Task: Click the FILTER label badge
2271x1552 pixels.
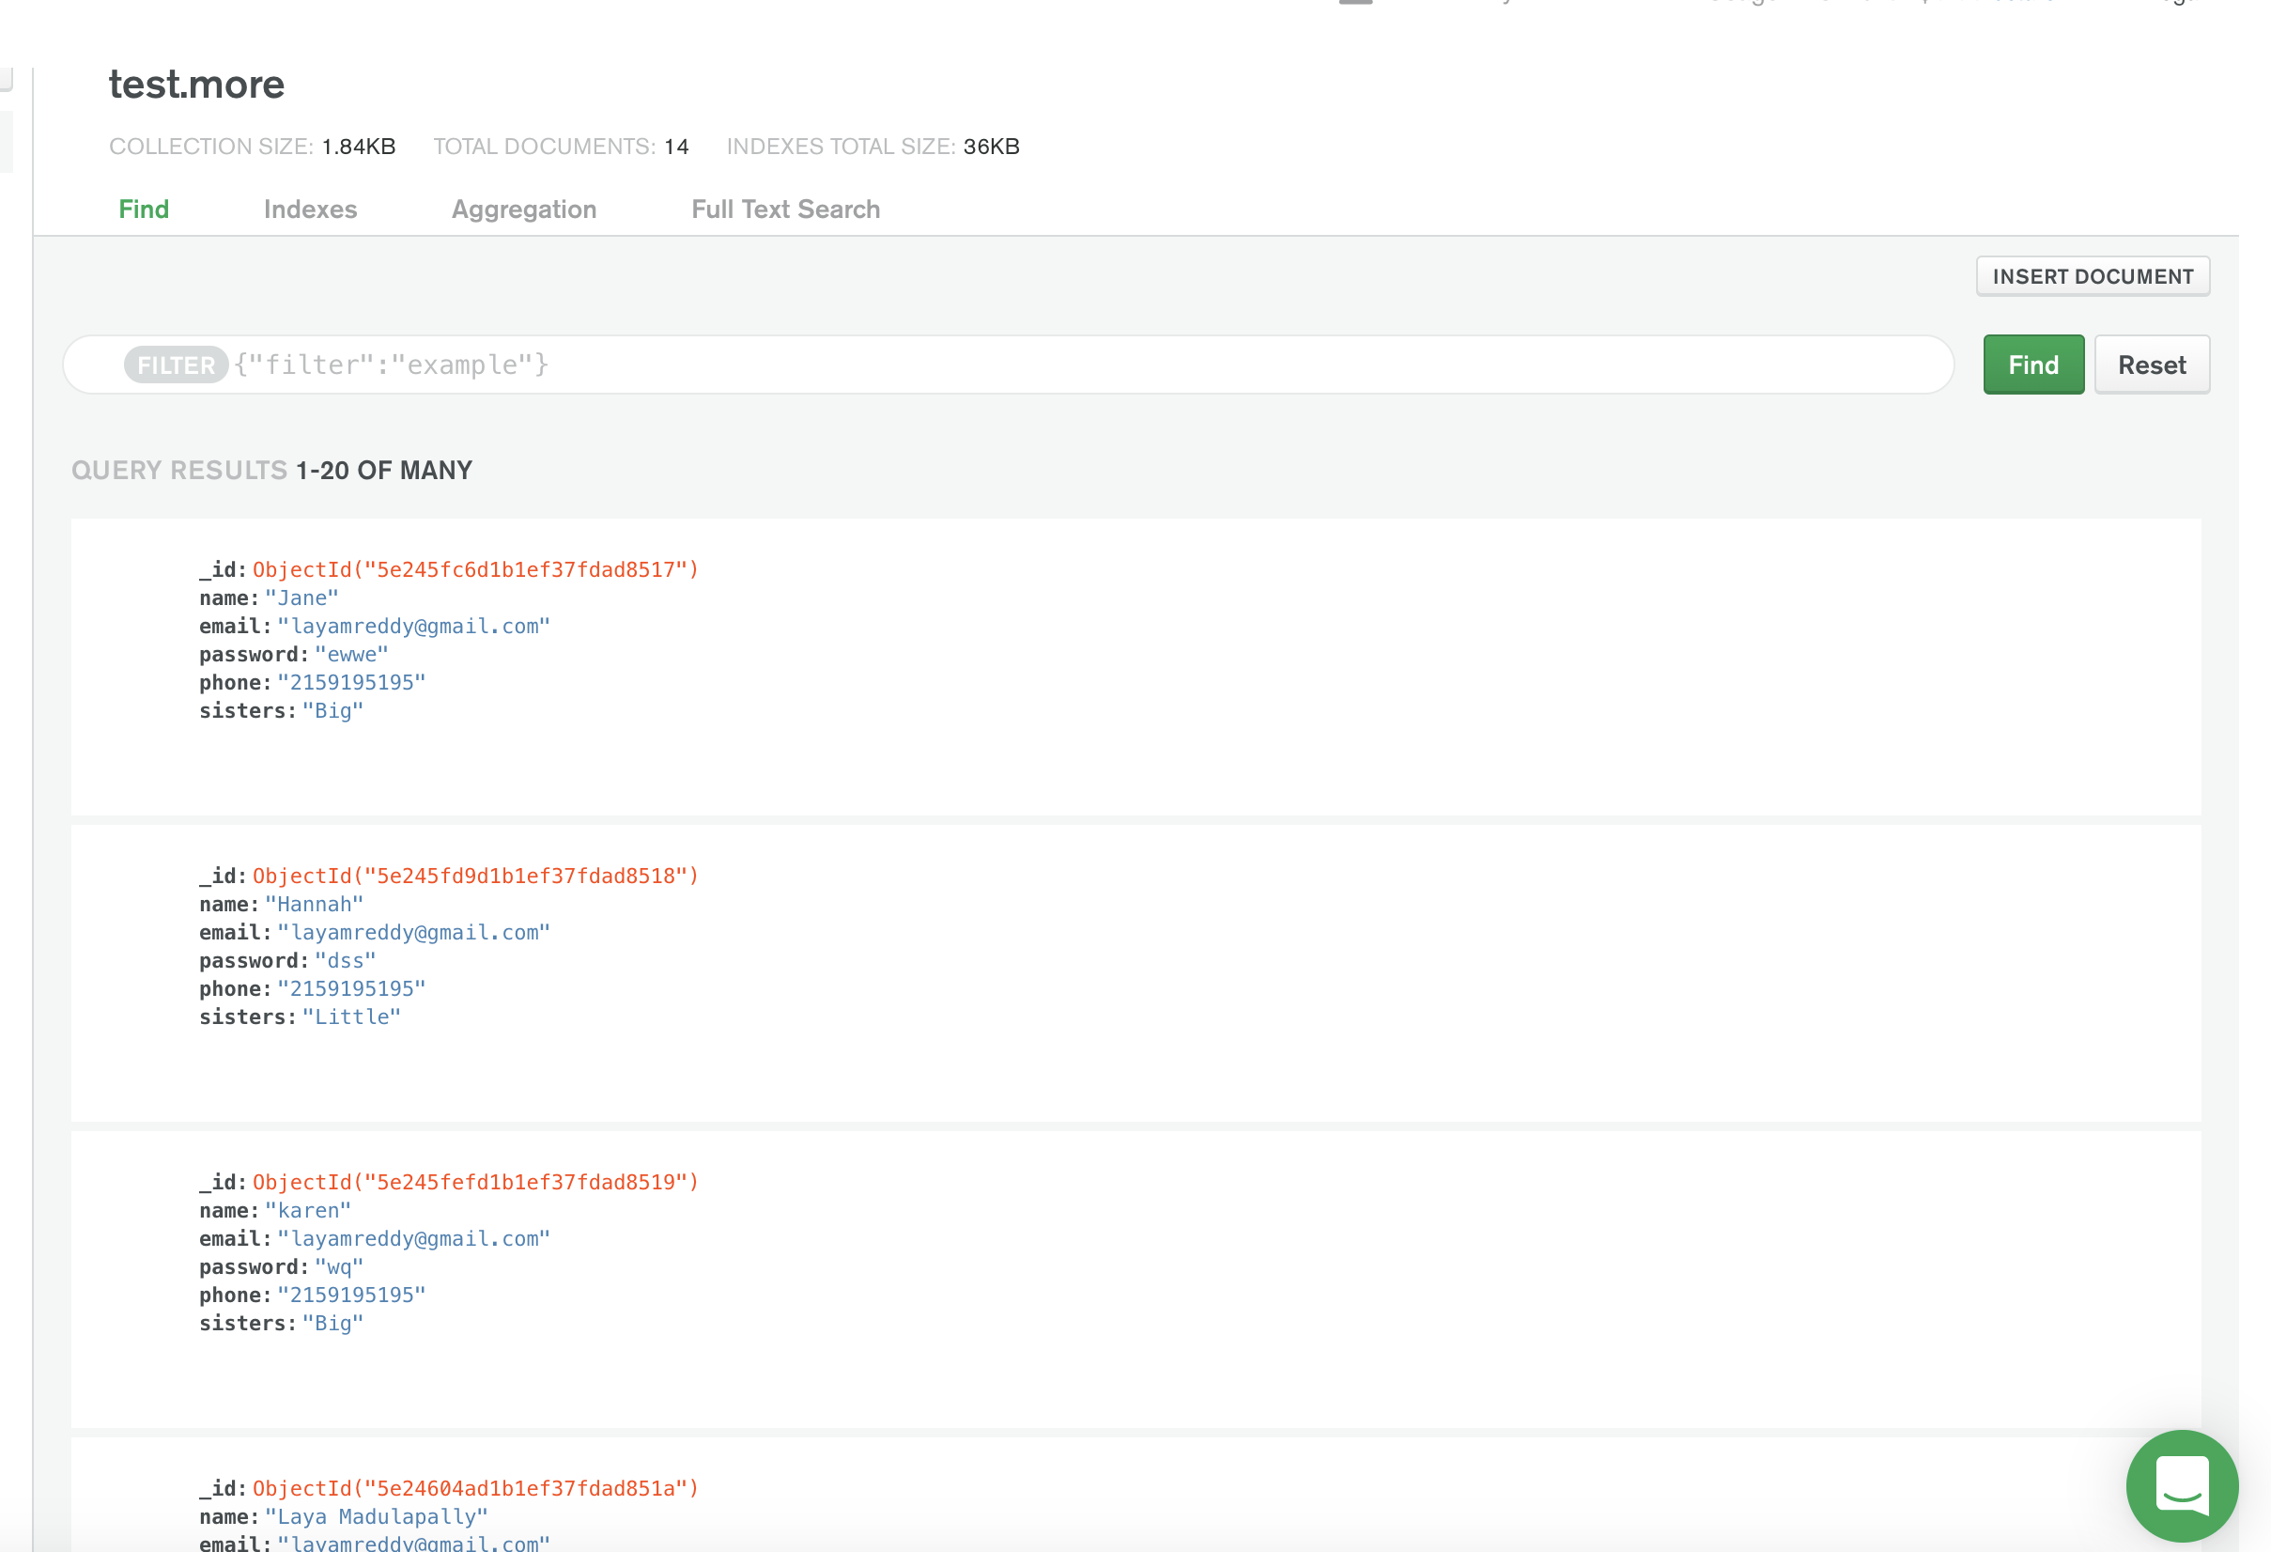Action: pyautogui.click(x=176, y=365)
